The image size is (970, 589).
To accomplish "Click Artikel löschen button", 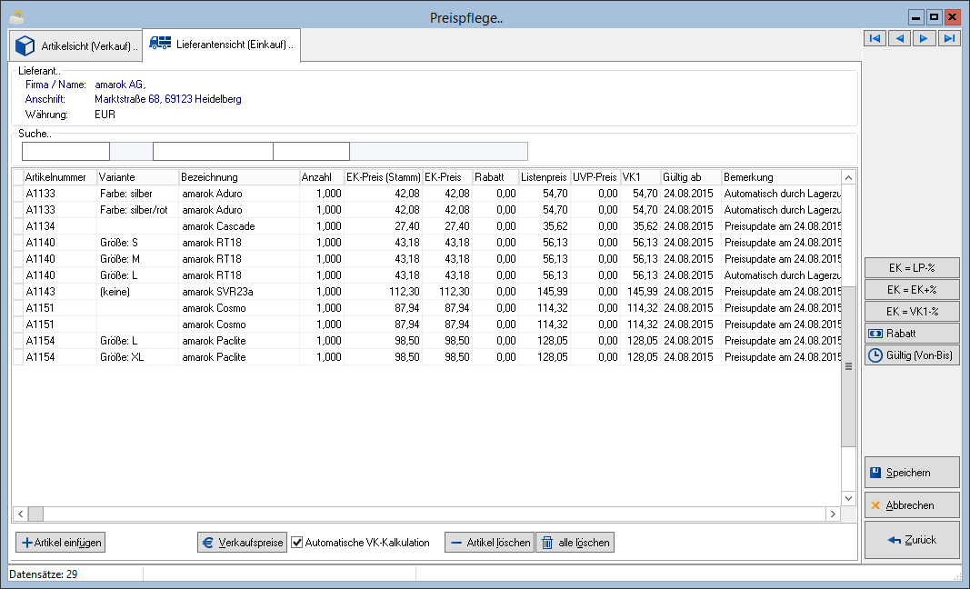I will [489, 543].
